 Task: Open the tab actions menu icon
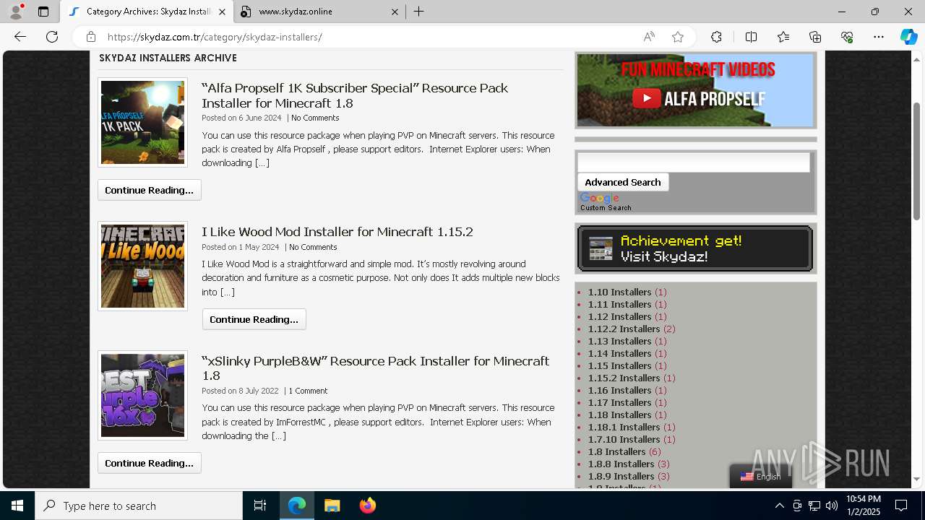43,12
